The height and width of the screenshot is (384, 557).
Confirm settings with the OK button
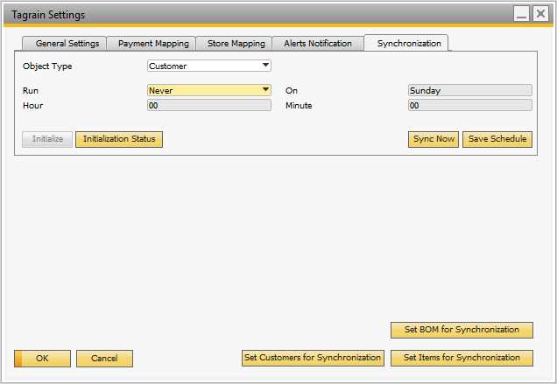click(x=42, y=359)
